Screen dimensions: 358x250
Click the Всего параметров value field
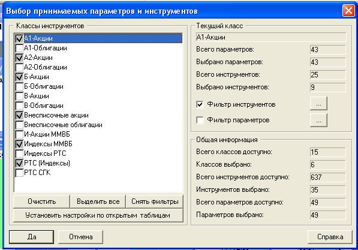pos(327,50)
